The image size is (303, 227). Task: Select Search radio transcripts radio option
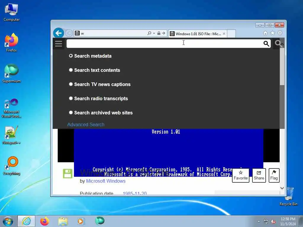tap(71, 98)
